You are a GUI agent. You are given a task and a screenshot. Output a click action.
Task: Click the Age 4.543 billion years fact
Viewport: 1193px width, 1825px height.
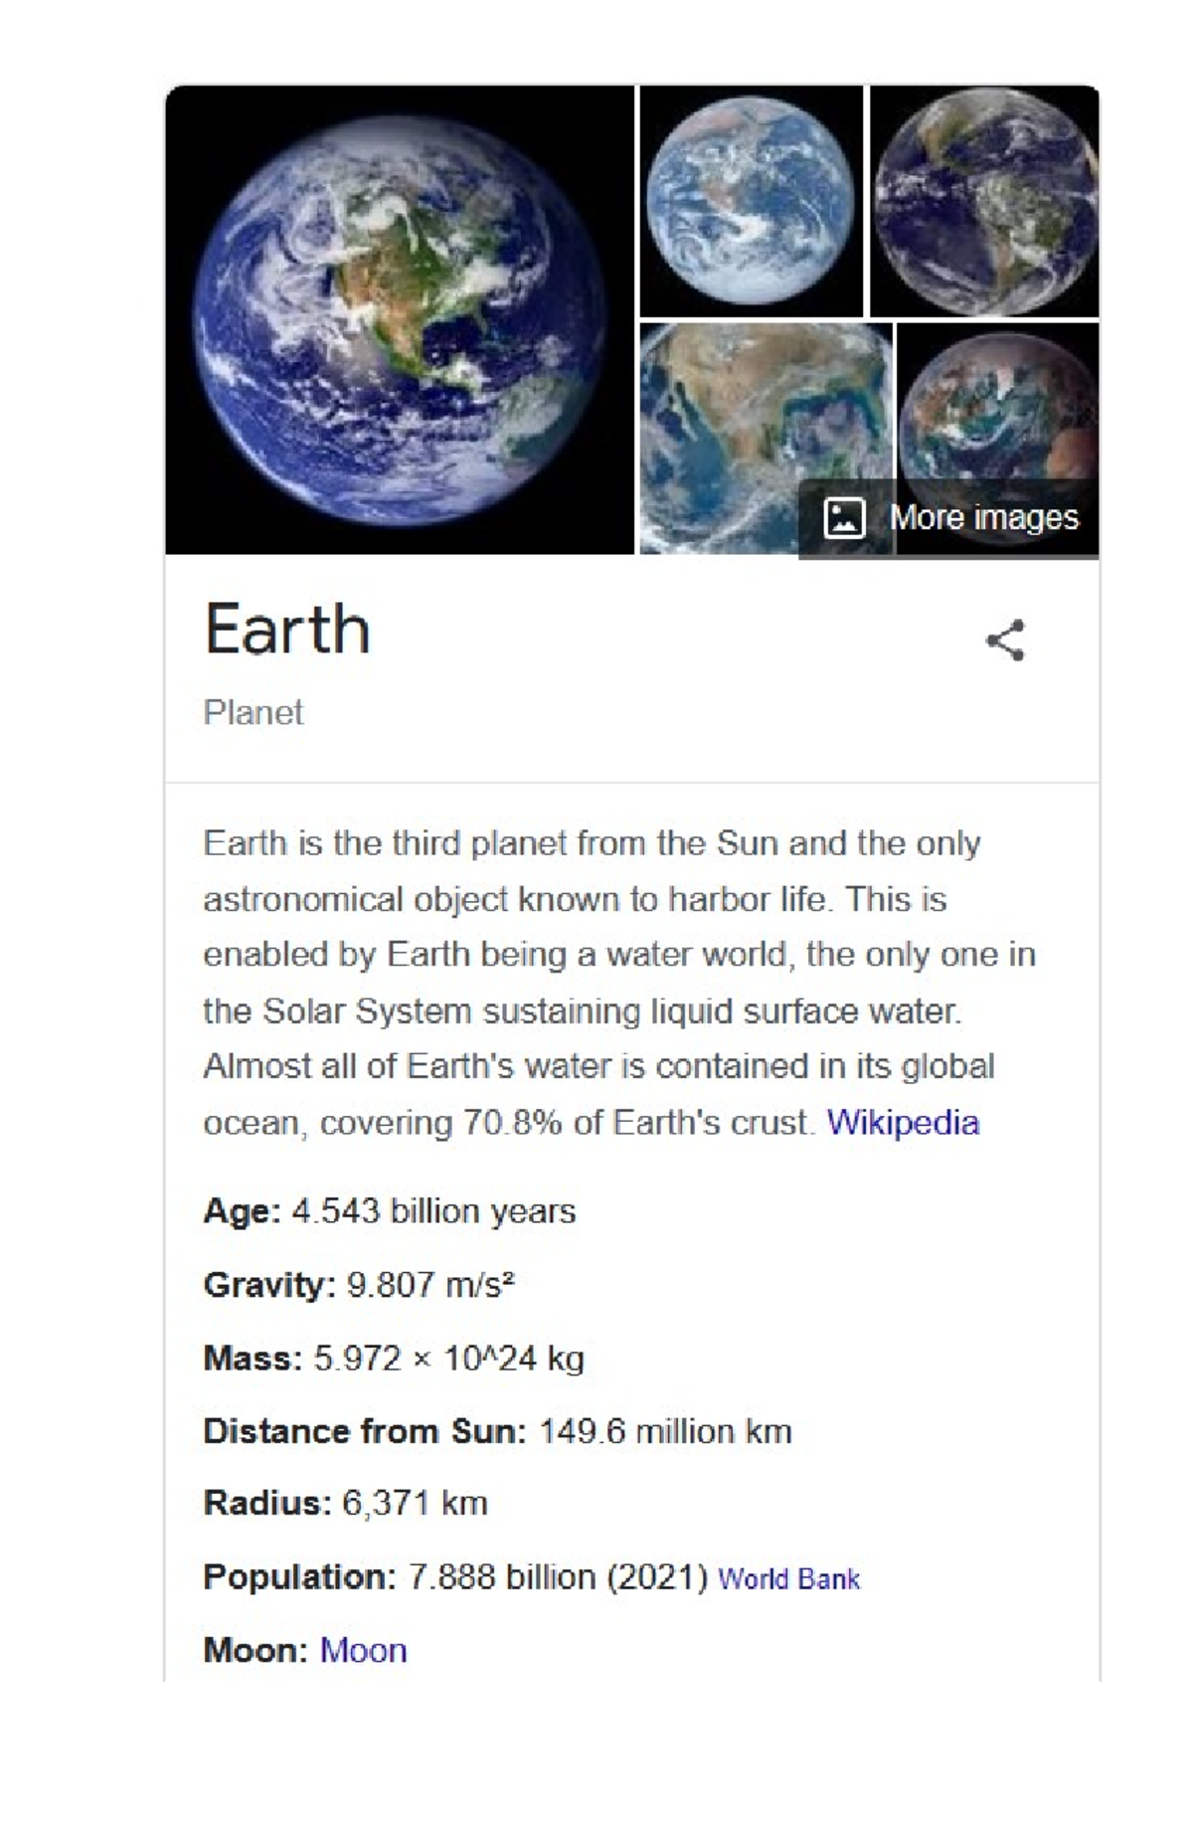coord(388,1210)
